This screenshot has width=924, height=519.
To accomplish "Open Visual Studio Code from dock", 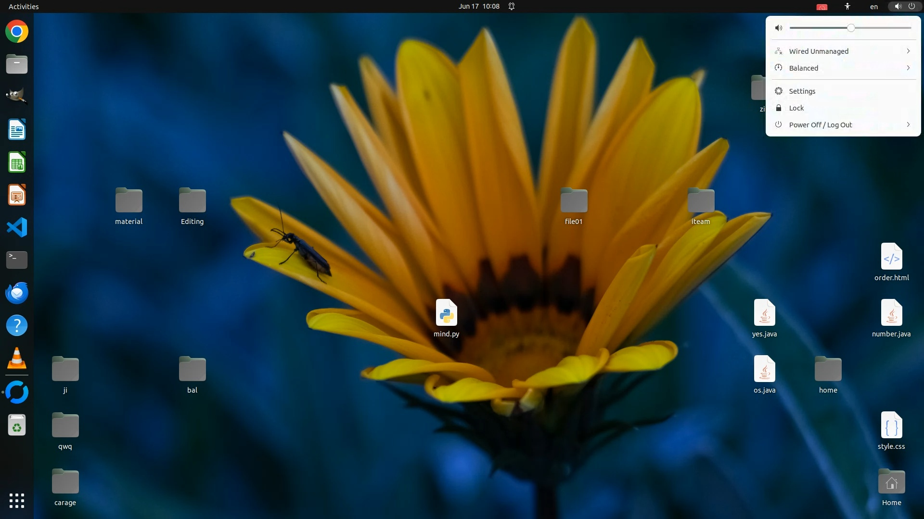I will (x=17, y=227).
